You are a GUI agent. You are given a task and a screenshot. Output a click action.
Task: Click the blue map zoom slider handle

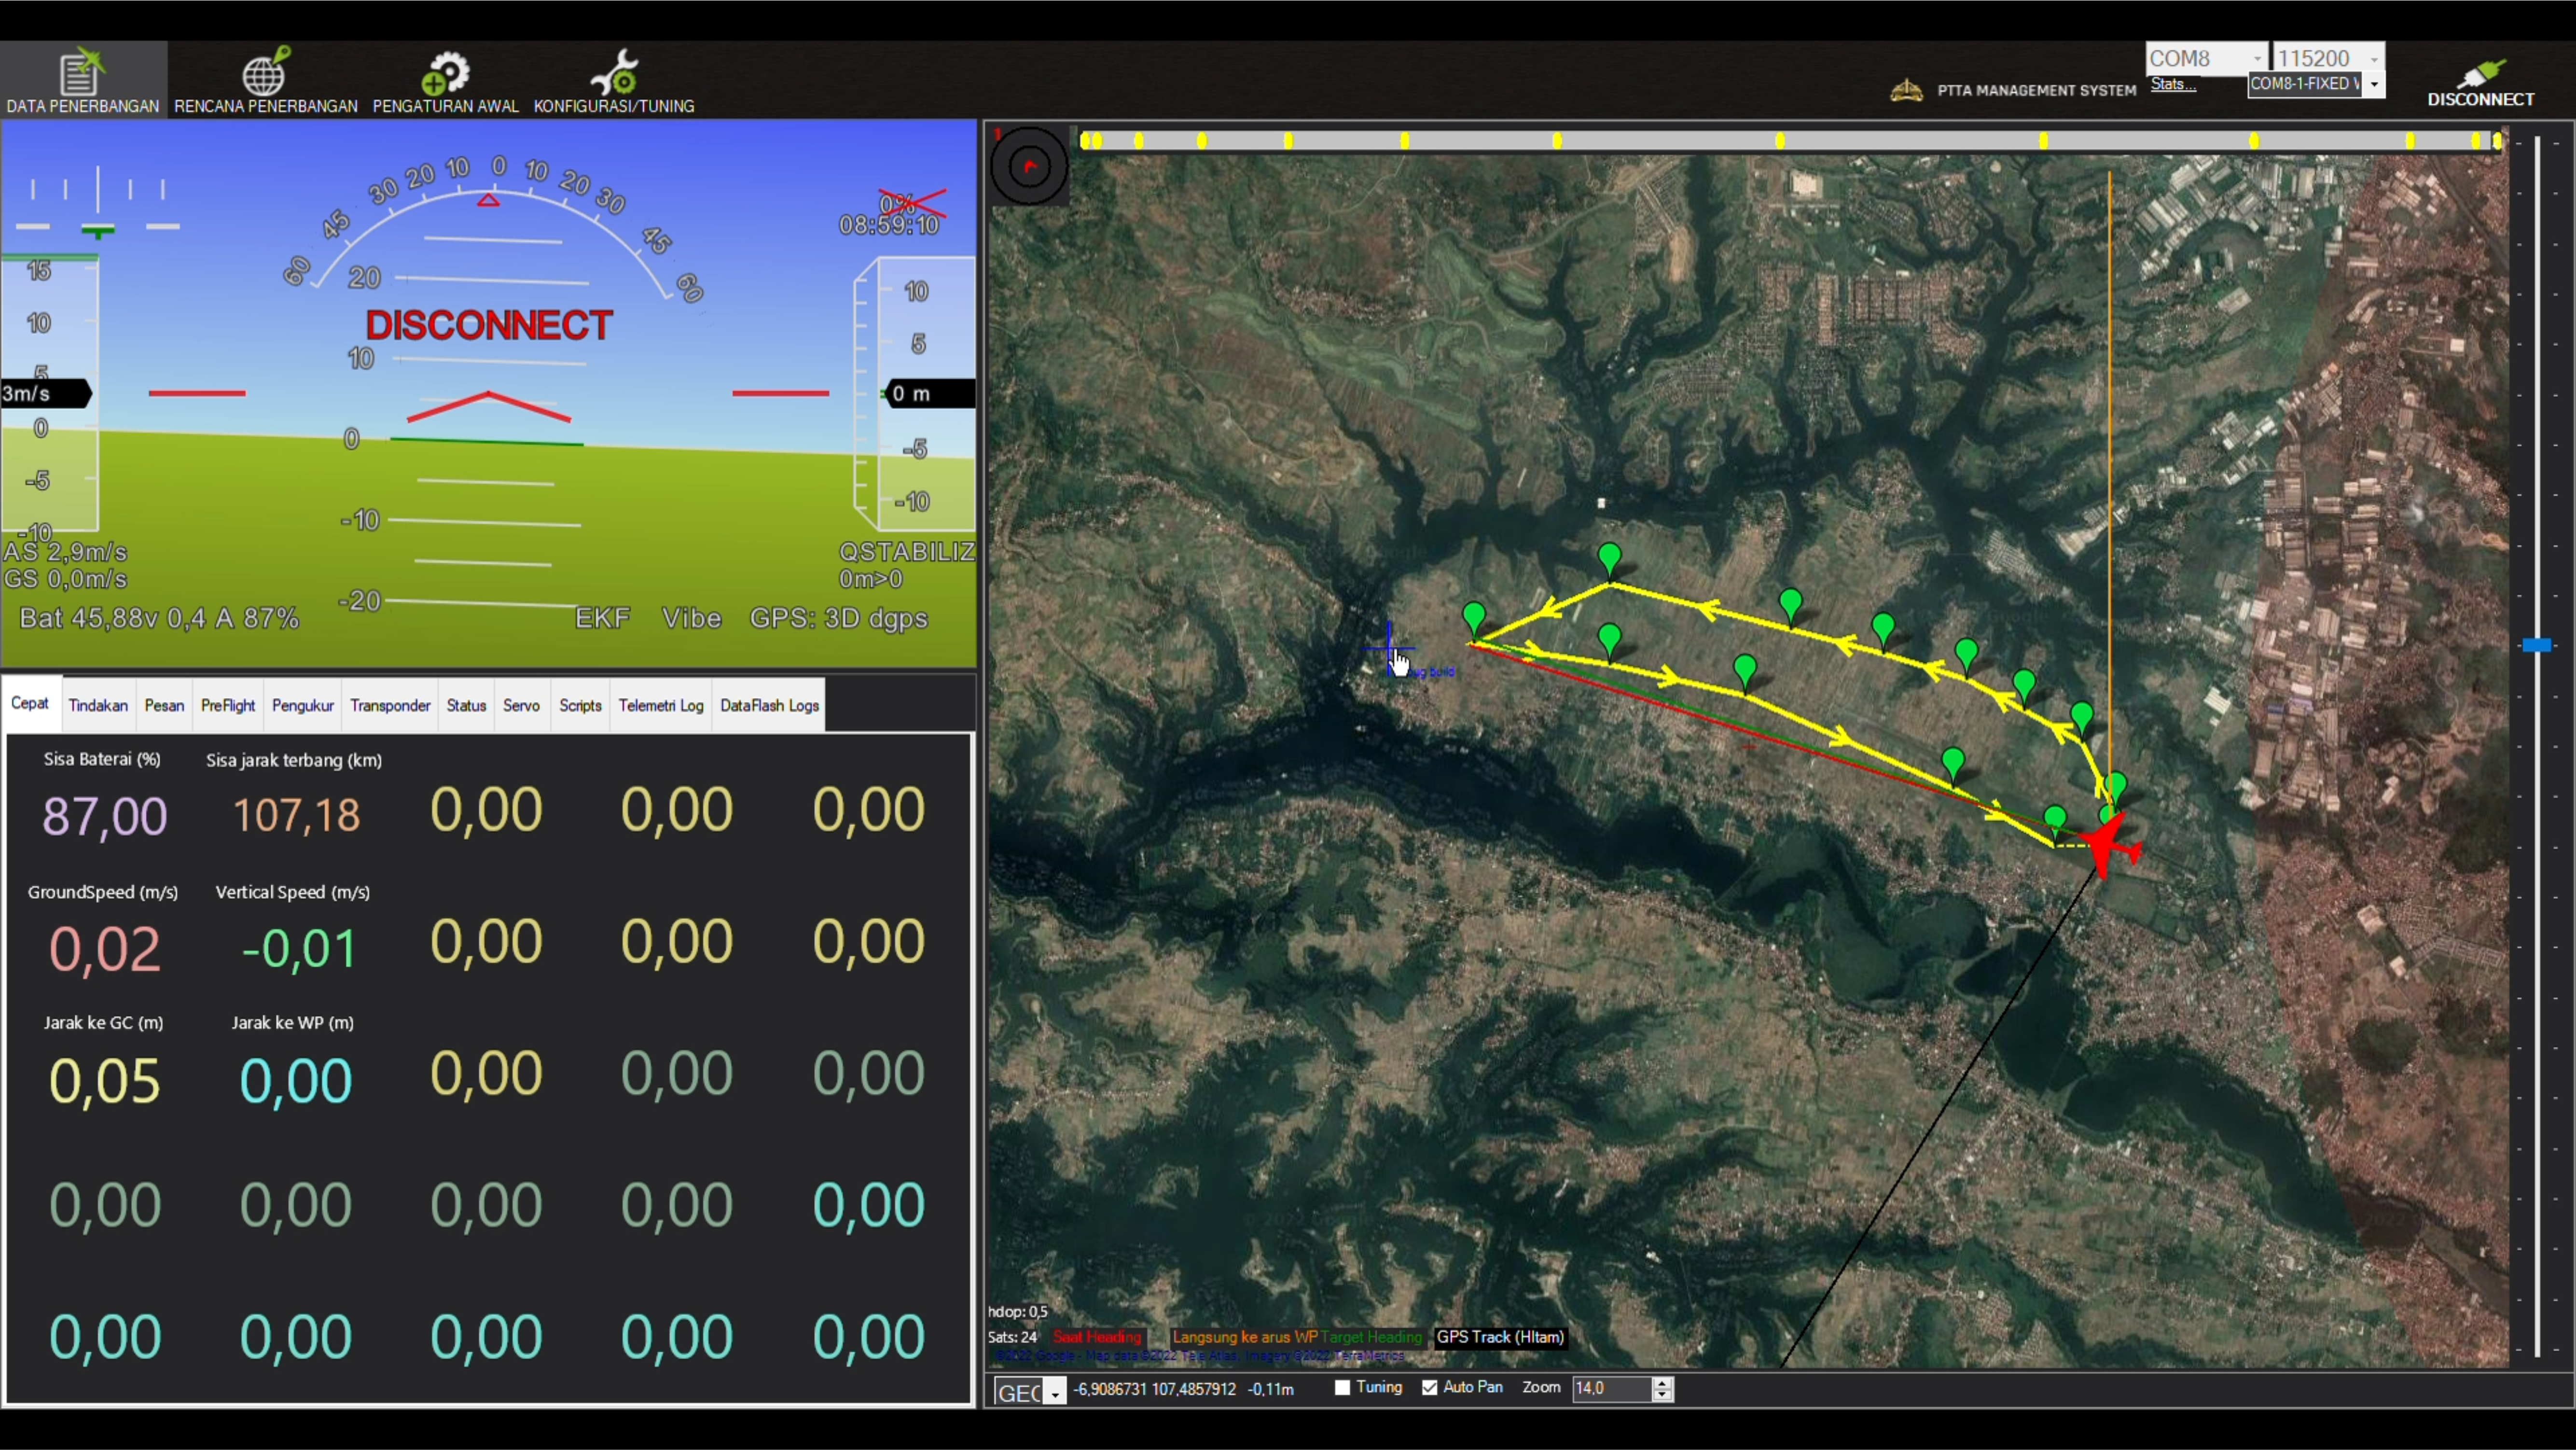click(2536, 645)
